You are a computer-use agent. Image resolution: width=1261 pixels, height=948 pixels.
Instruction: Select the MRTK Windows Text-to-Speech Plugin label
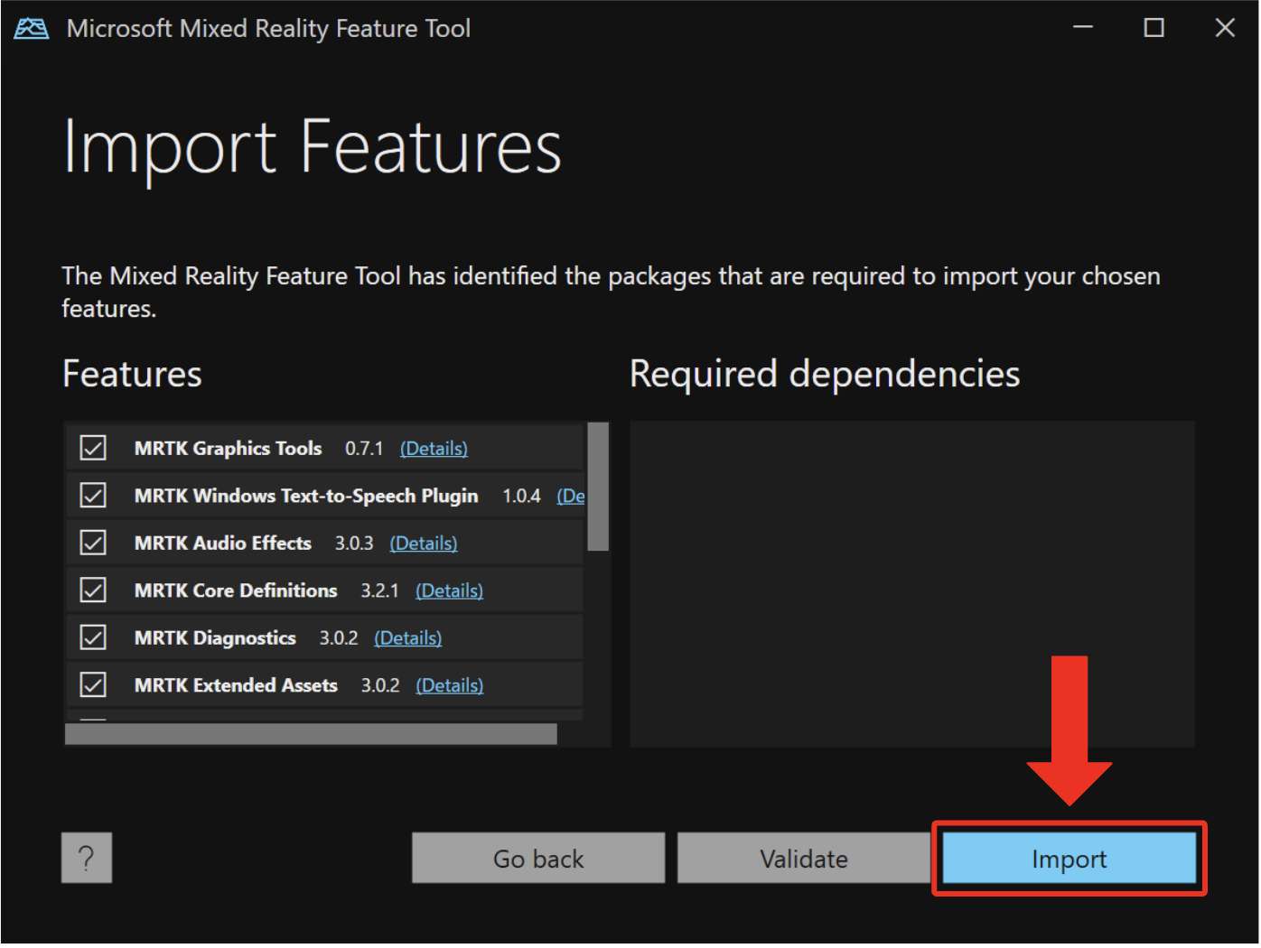[x=306, y=496]
